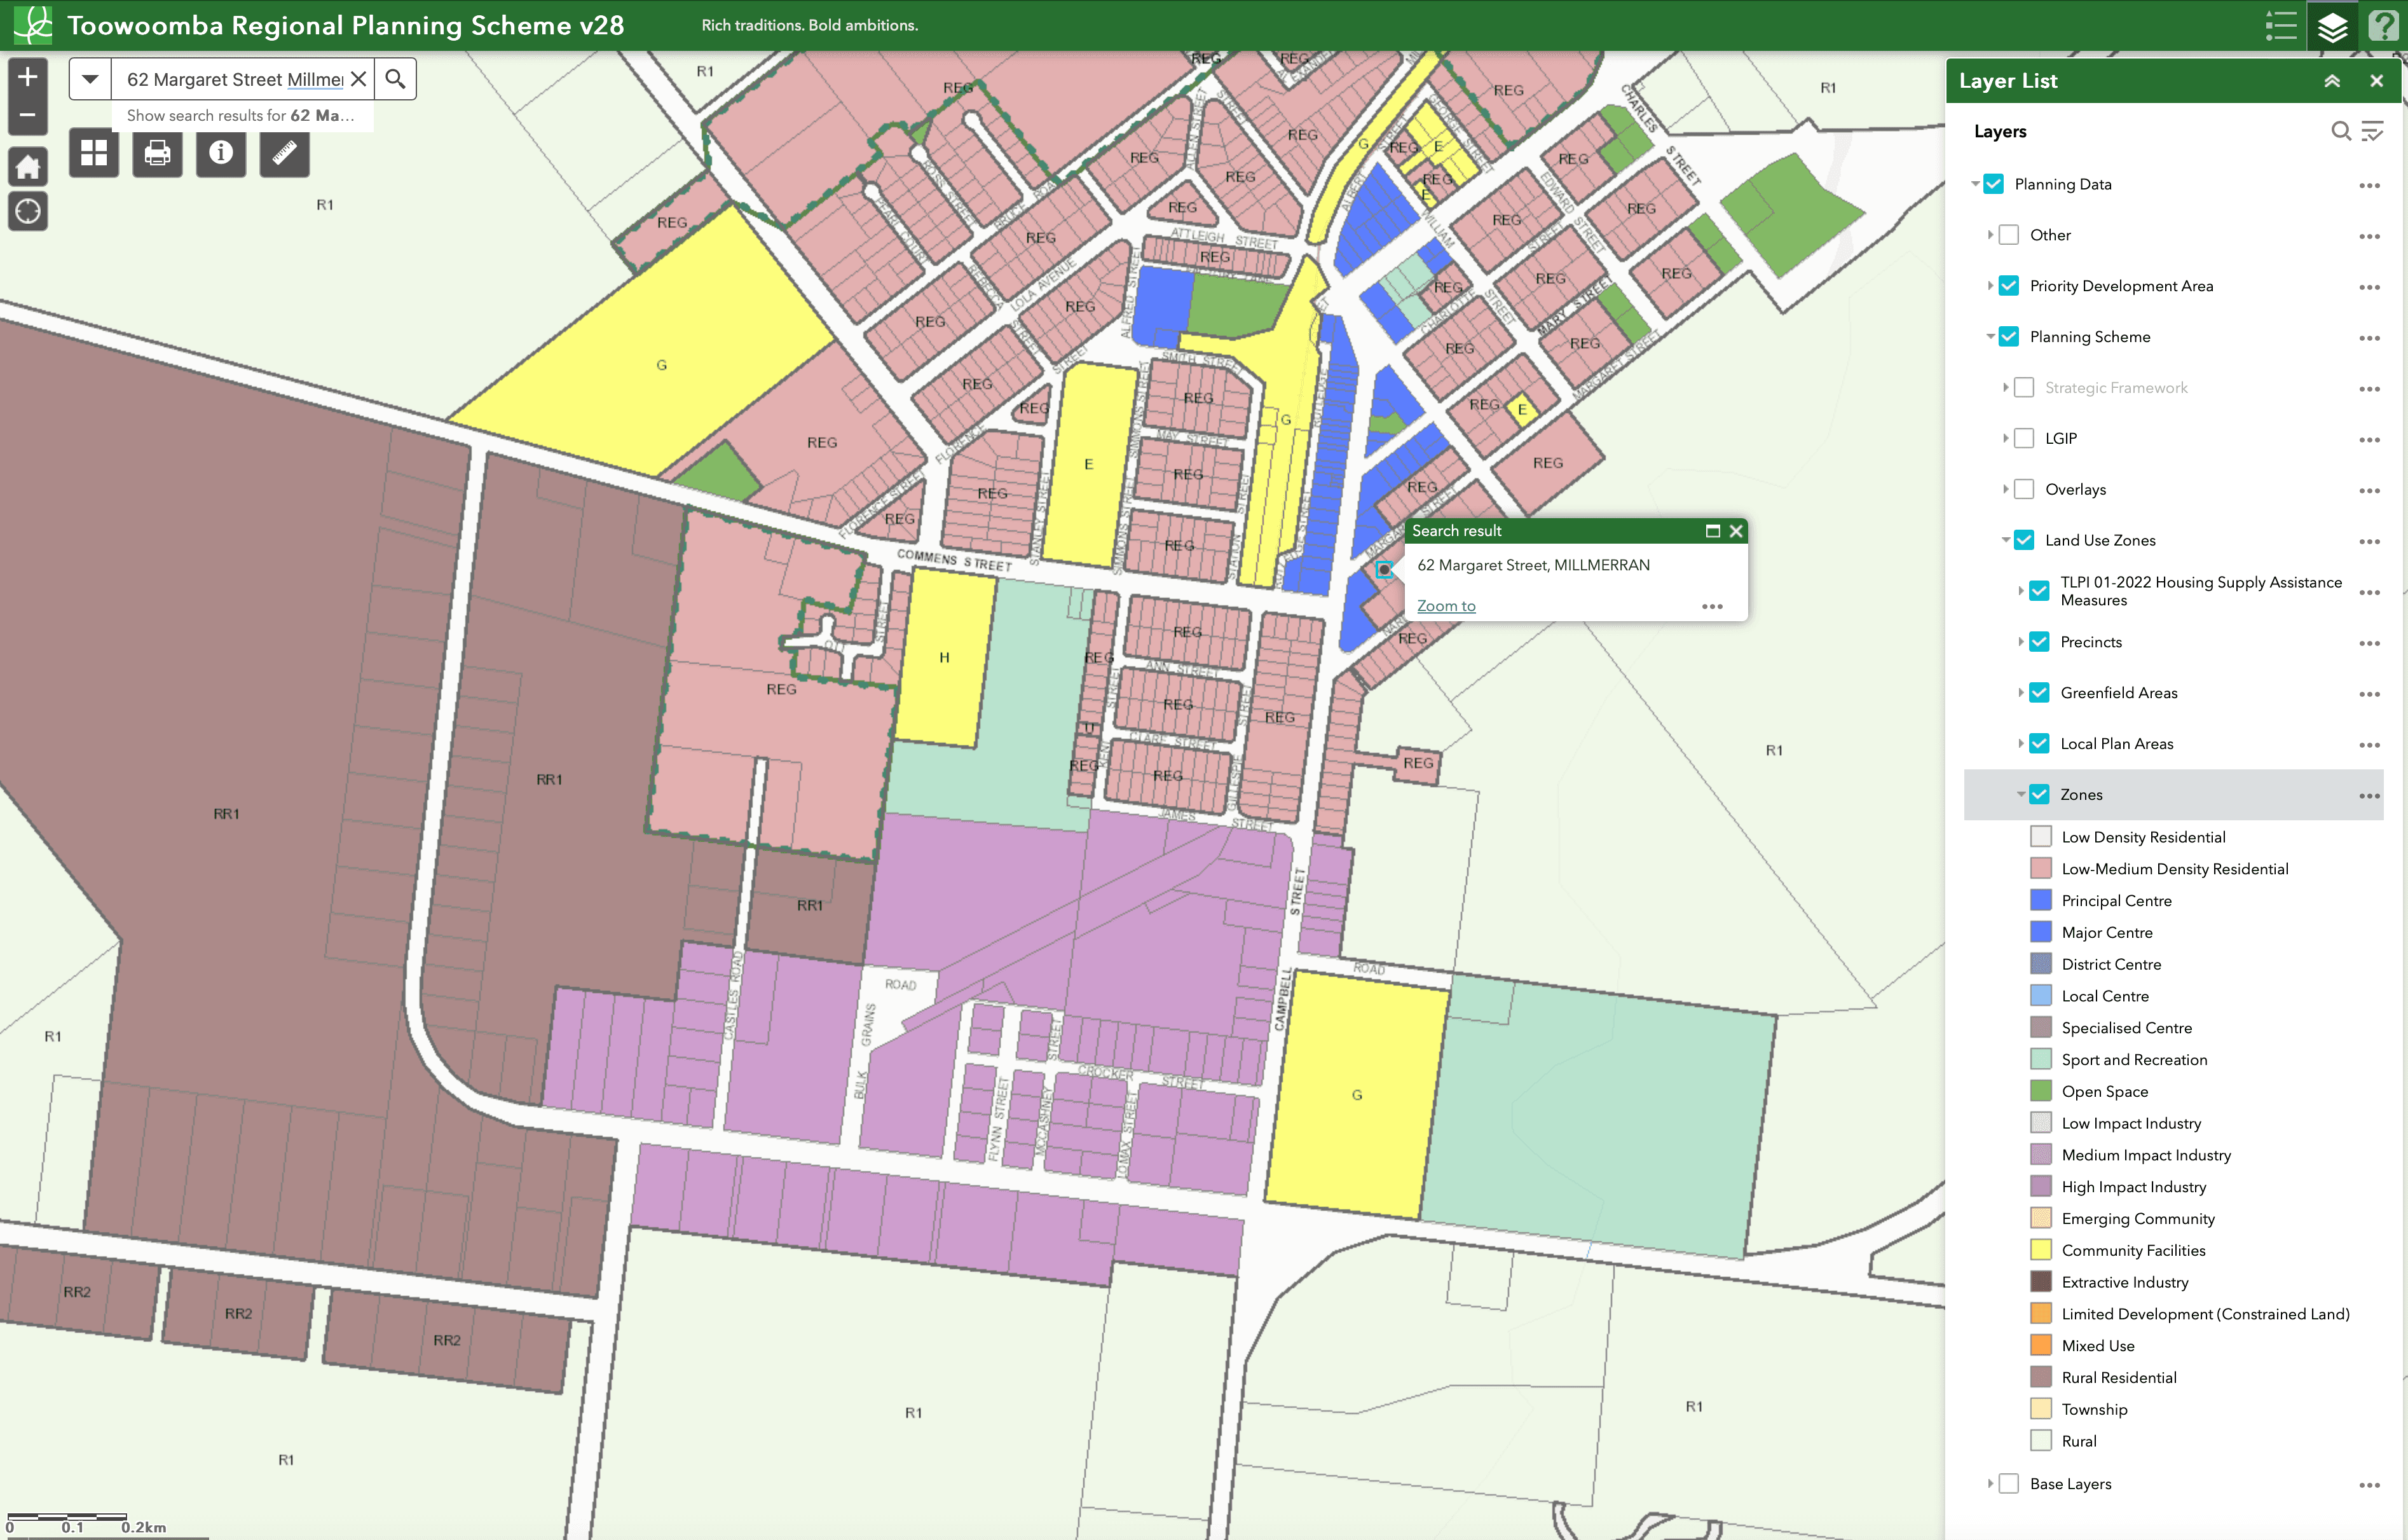Enable the Overlays layer checkbox
Screen dimensions: 2408x1540
coord(2024,489)
